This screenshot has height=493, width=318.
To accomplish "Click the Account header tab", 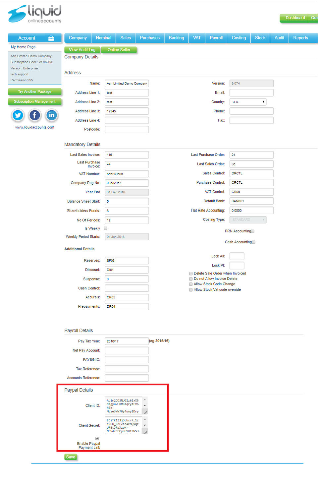I will coord(35,38).
